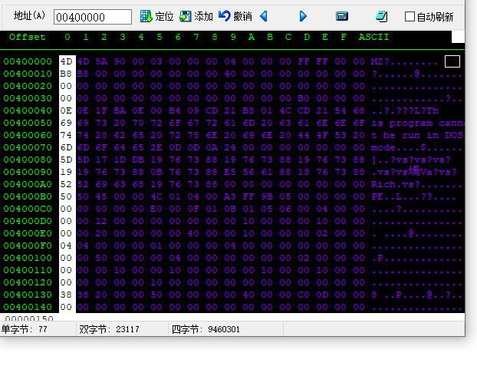
Task: Click the 撤销 (undo) arrow icon
Action: pos(225,16)
